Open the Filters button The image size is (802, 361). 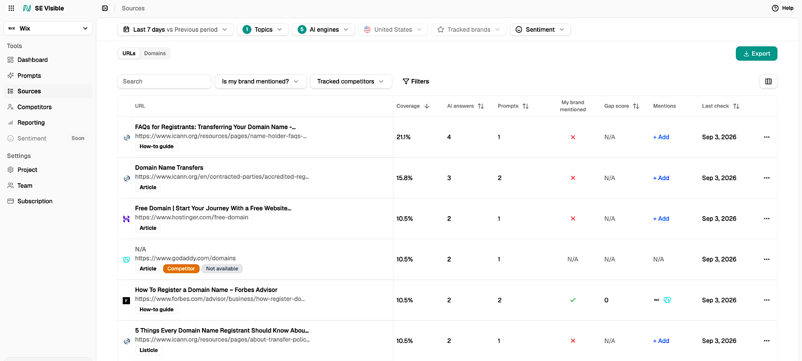pos(416,81)
